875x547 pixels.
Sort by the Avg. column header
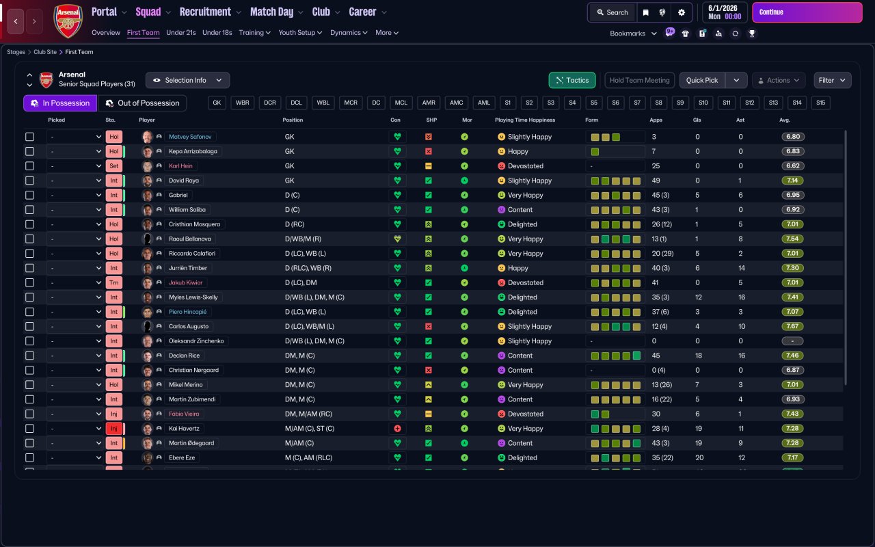pyautogui.click(x=785, y=120)
